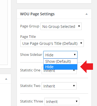The height and width of the screenshot is (106, 97).
Task: Click the Statistic Three label
Action: pos(32,101)
